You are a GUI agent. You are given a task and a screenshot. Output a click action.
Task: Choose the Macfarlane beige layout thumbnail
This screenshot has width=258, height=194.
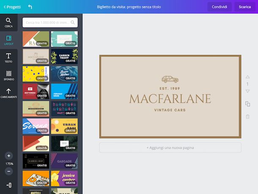36,56
